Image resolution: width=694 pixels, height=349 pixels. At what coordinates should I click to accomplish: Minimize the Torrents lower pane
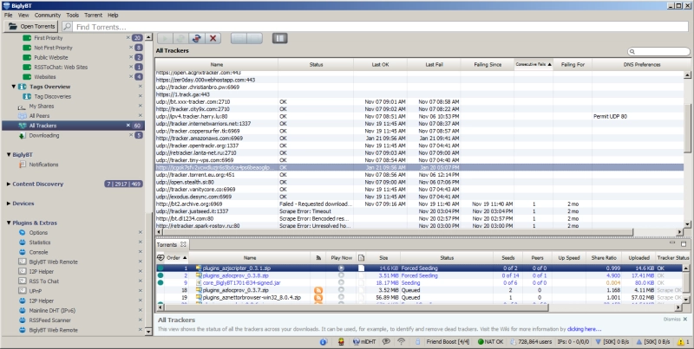click(672, 243)
